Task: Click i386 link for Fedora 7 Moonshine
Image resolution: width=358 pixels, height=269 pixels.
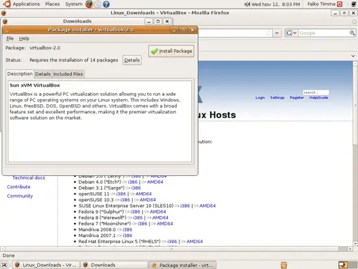Action: point(143,223)
